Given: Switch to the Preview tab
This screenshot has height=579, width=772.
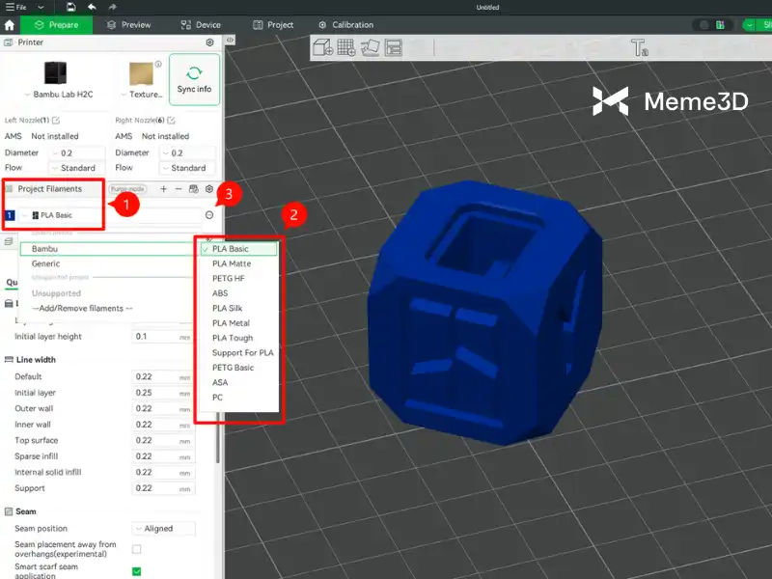Looking at the screenshot, I should click(128, 25).
